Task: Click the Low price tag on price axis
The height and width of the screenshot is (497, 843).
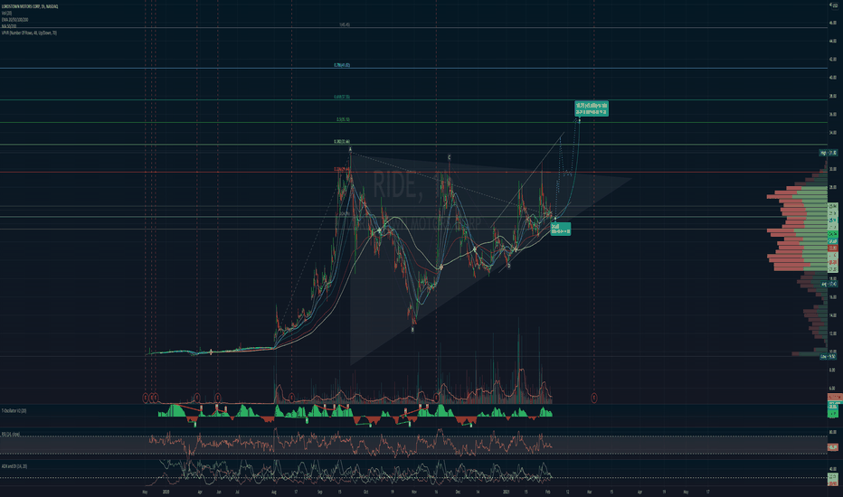Action: (x=829, y=356)
